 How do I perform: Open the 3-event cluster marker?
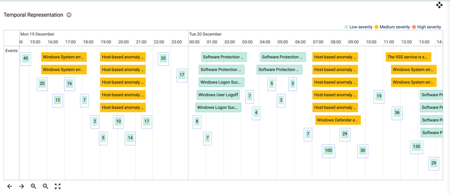[x=292, y=84]
